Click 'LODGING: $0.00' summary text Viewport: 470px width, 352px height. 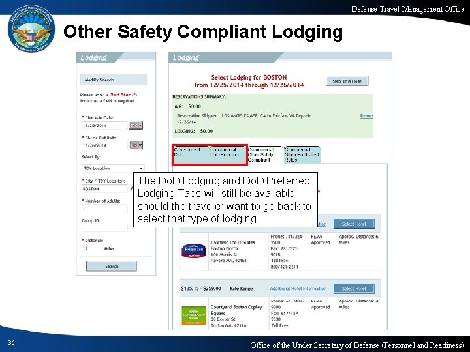[194, 131]
